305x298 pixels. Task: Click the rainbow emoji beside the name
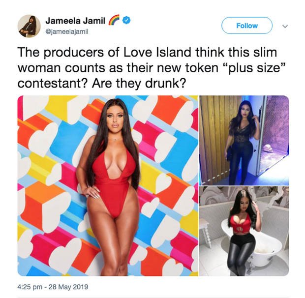pyautogui.click(x=114, y=20)
